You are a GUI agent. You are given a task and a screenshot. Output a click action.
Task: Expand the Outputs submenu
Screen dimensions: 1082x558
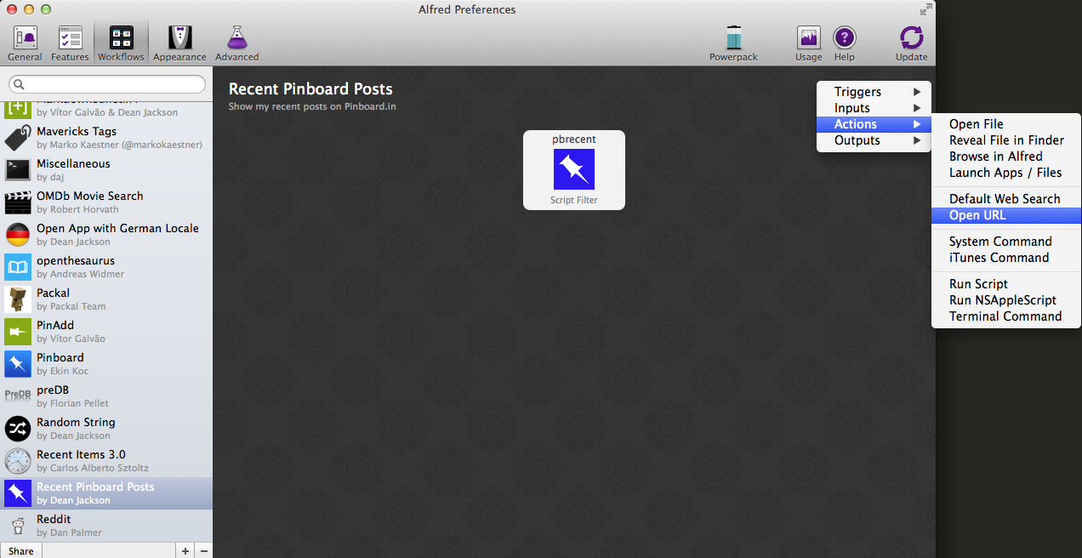coord(874,140)
